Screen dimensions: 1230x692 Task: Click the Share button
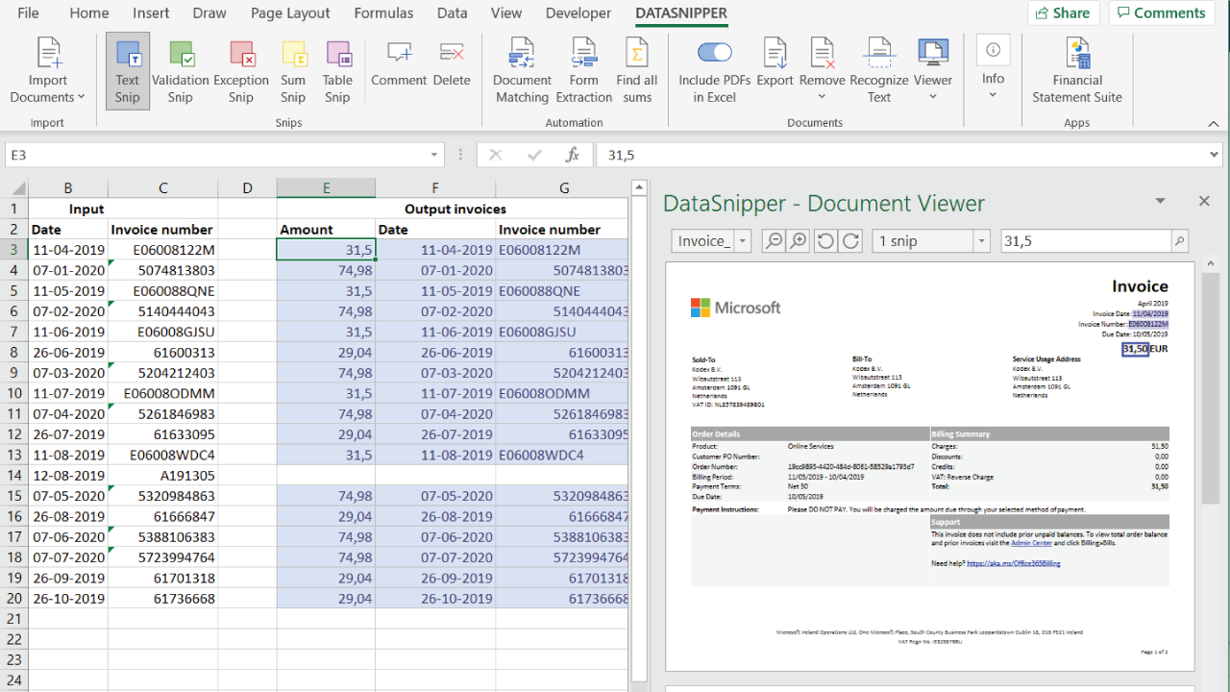coord(1063,13)
